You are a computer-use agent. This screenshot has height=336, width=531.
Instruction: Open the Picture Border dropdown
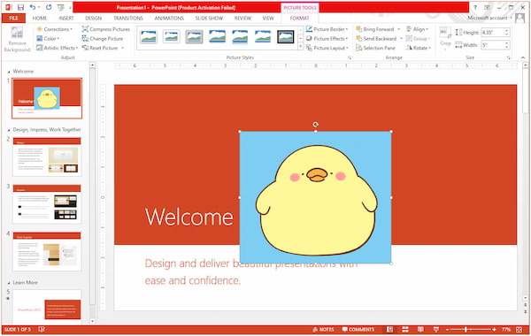(327, 29)
